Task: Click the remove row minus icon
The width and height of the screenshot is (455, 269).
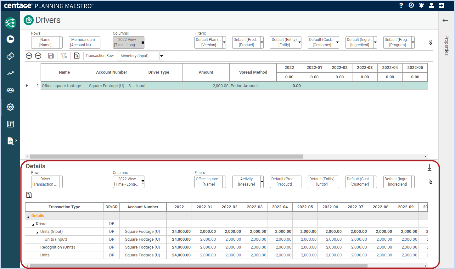Action: pos(38,56)
